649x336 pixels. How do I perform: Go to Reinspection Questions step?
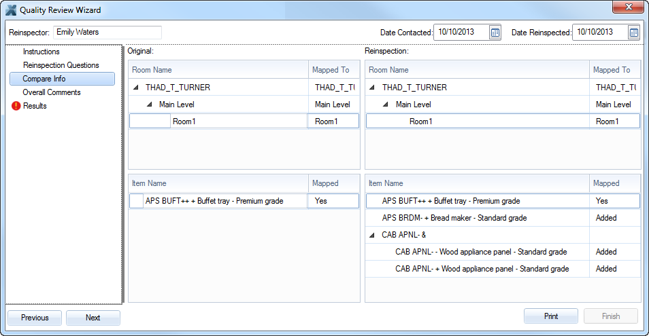pyautogui.click(x=61, y=65)
